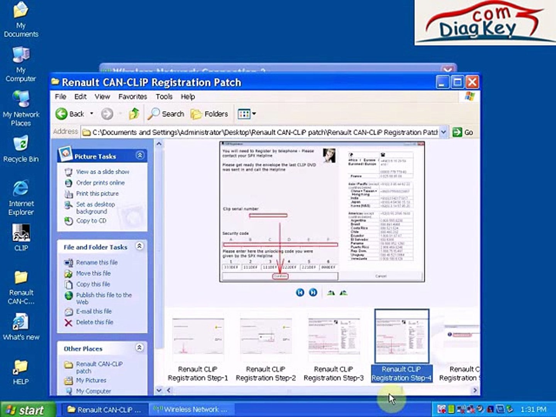
Task: Click filmstrip horizontal scrollbar right arrow
Action: tap(475, 391)
